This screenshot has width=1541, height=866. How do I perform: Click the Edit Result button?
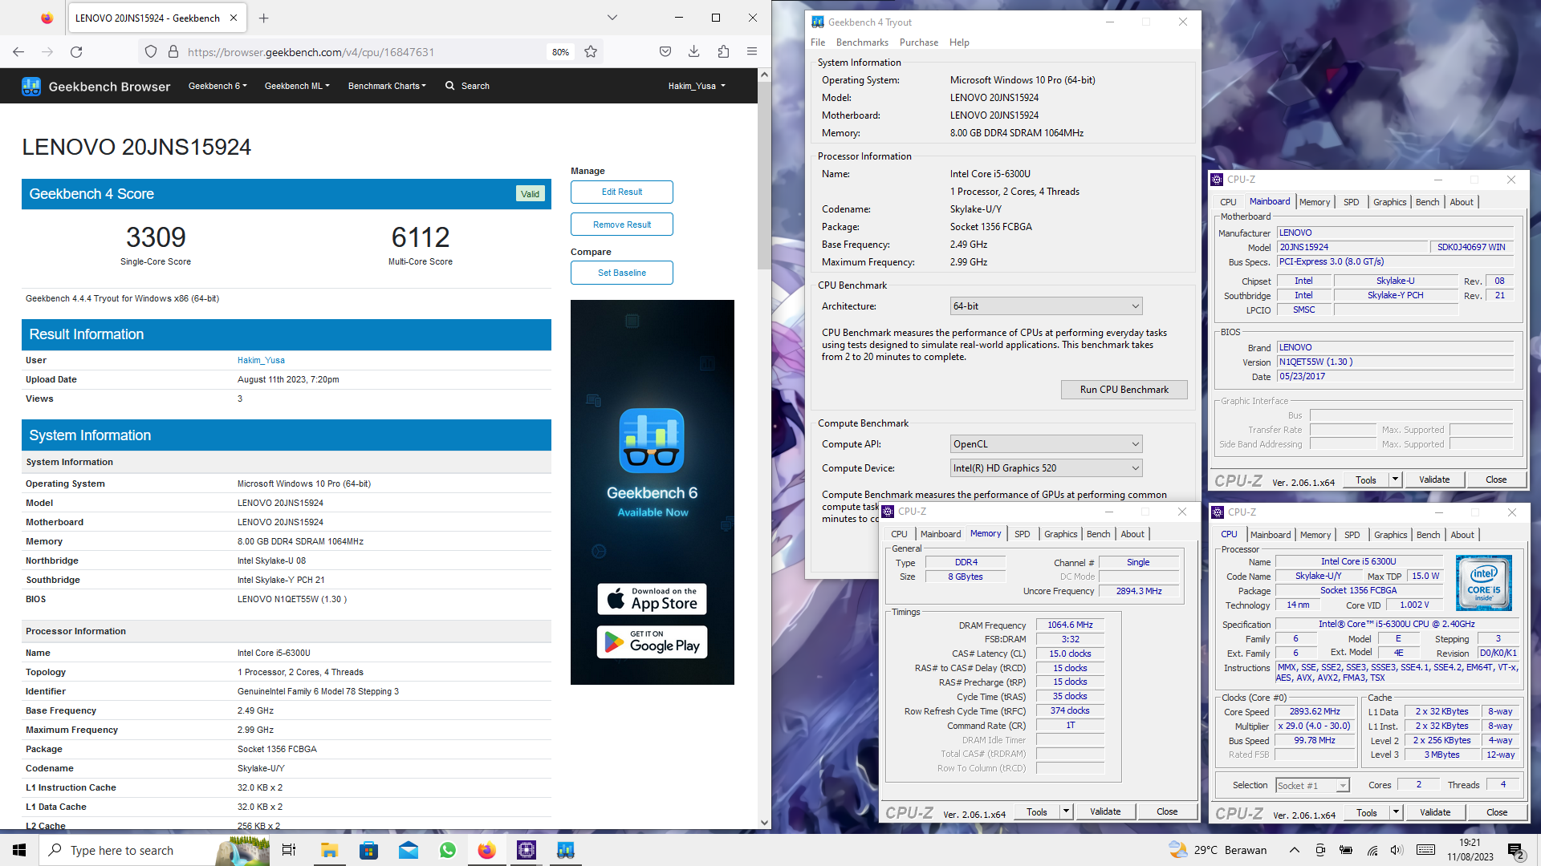[x=622, y=192]
